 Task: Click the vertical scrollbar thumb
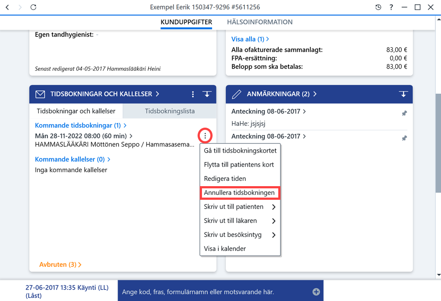coord(438,143)
